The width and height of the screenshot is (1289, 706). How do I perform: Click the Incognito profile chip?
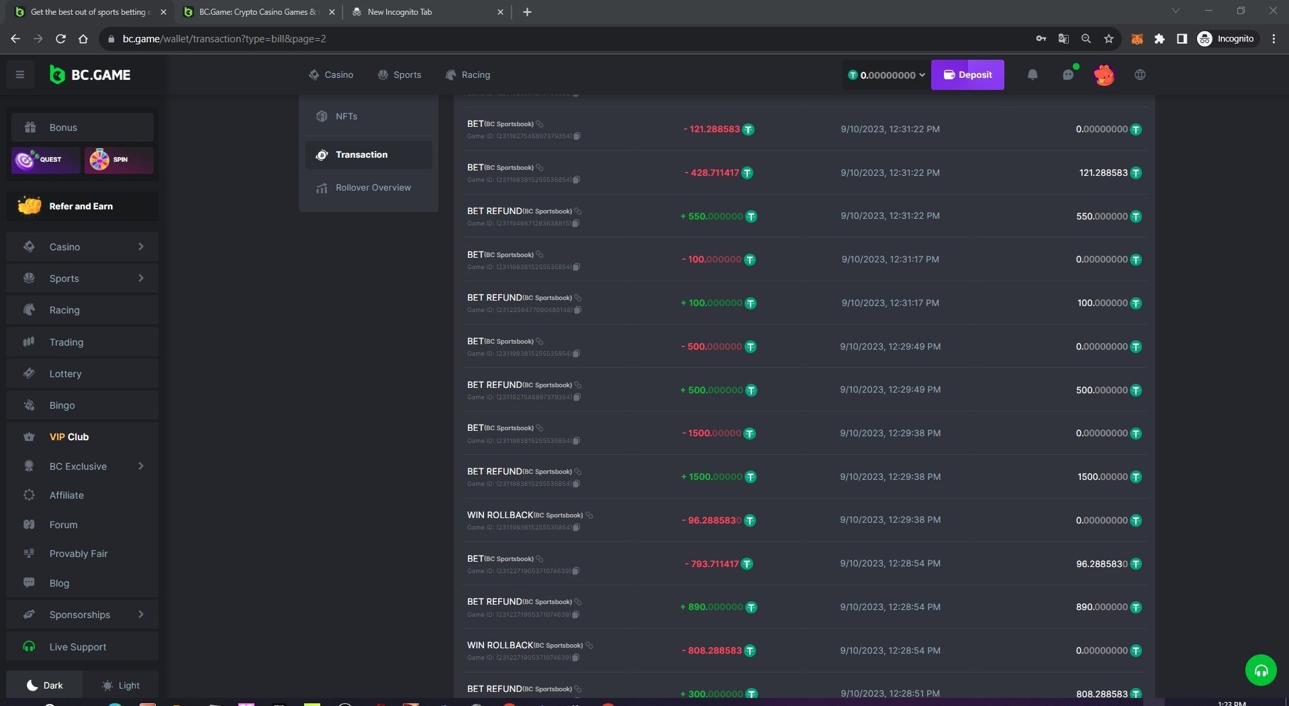click(x=1227, y=39)
